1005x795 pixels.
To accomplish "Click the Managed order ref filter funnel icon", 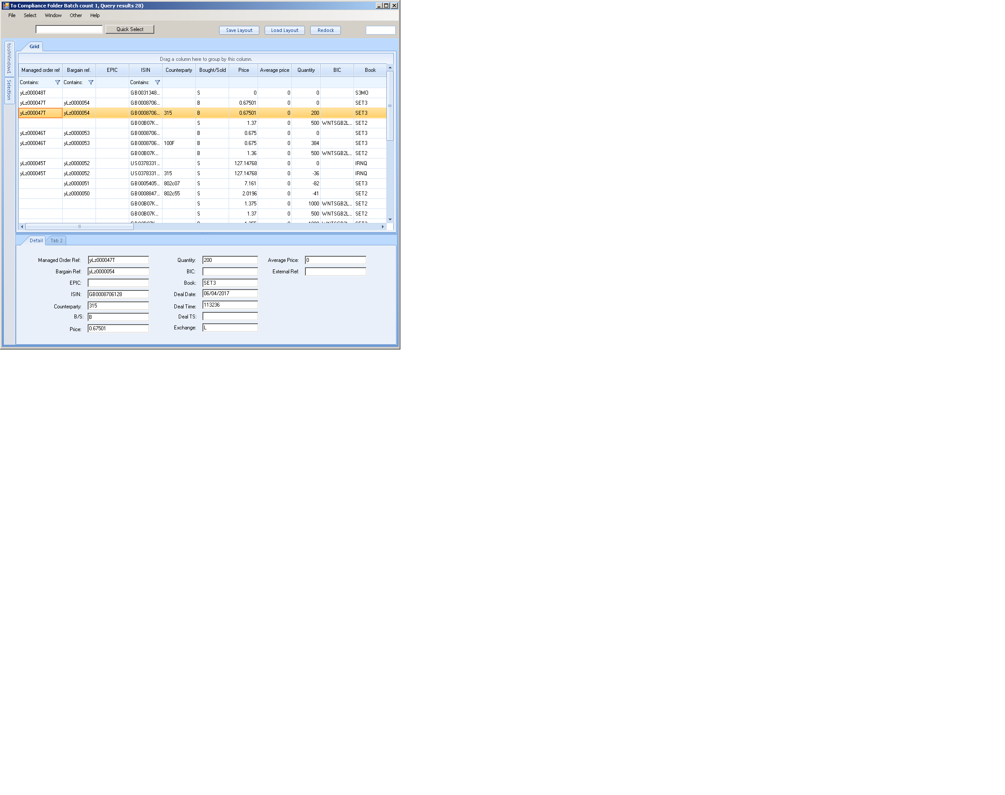I will point(58,82).
